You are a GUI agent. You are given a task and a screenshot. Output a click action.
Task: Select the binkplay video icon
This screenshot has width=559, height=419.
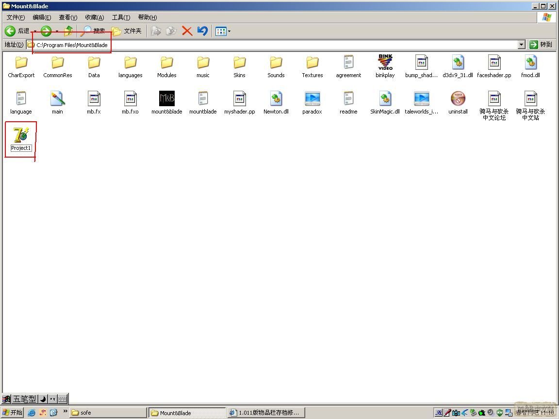click(x=385, y=63)
